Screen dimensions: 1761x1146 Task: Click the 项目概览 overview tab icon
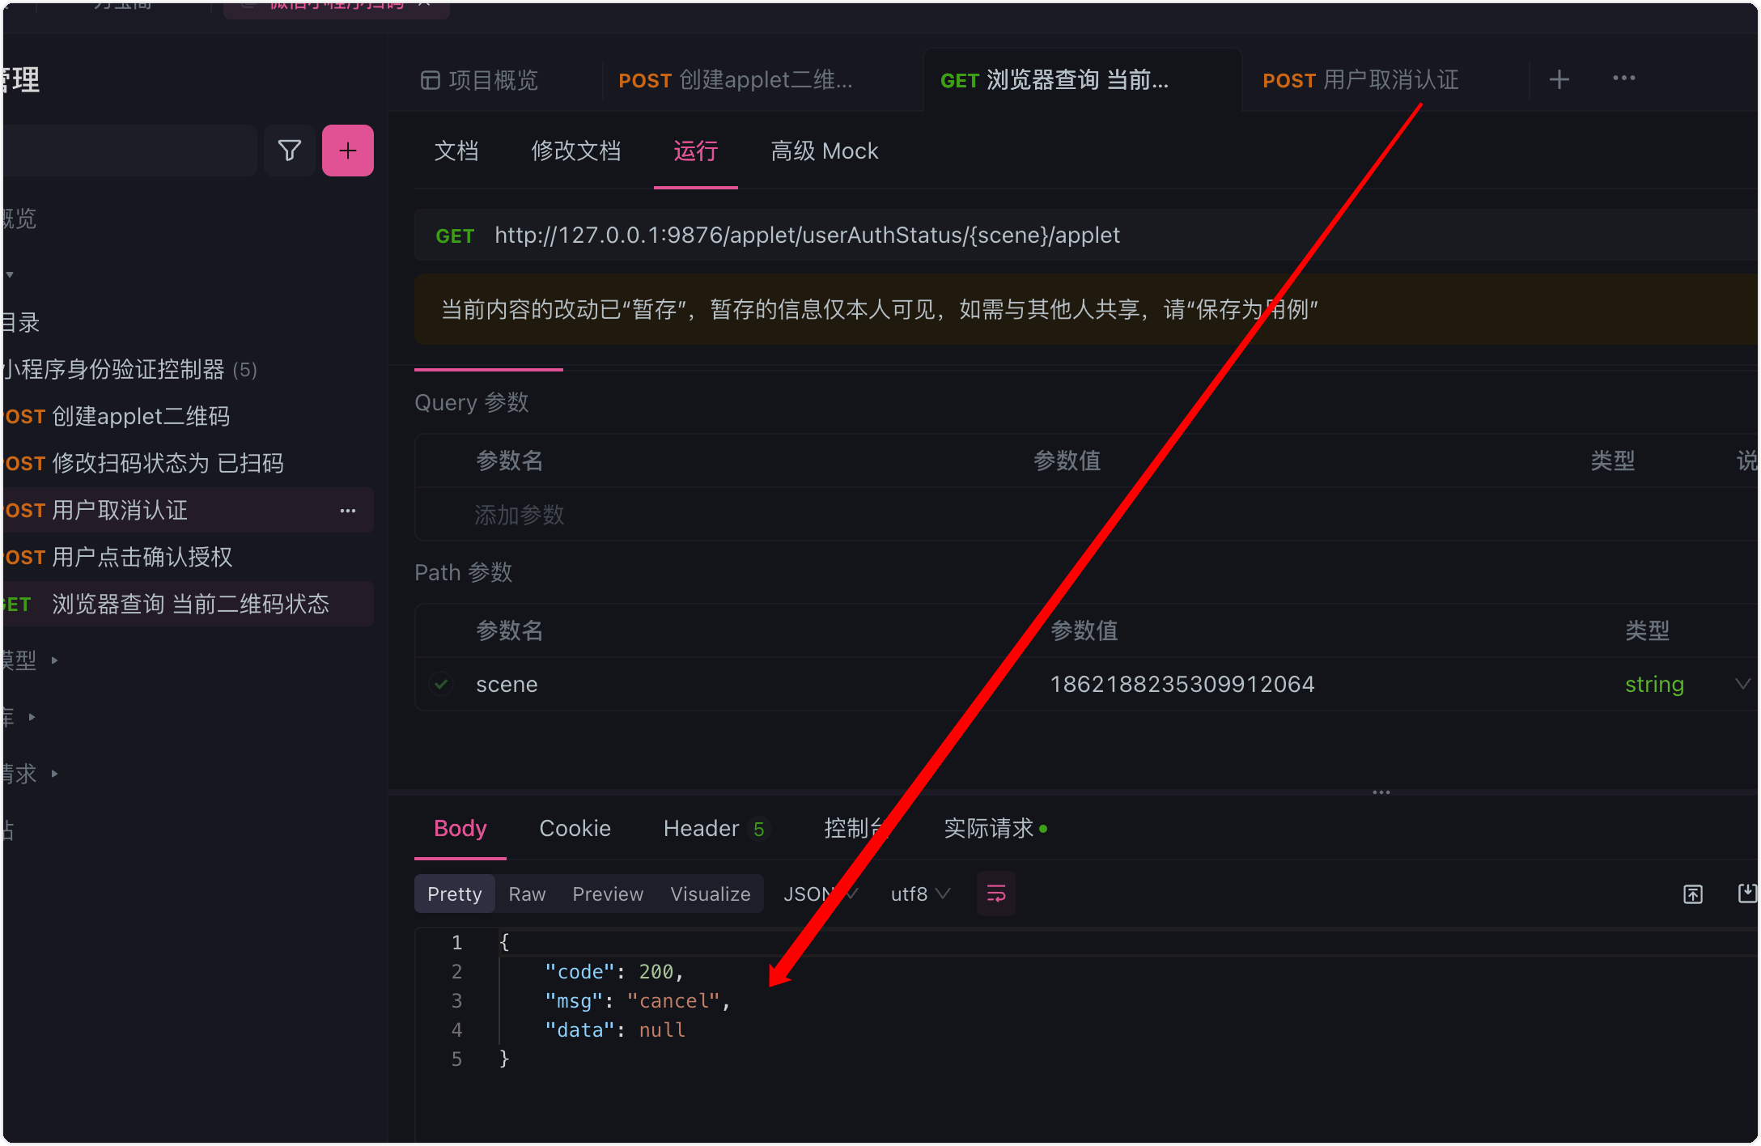point(431,80)
